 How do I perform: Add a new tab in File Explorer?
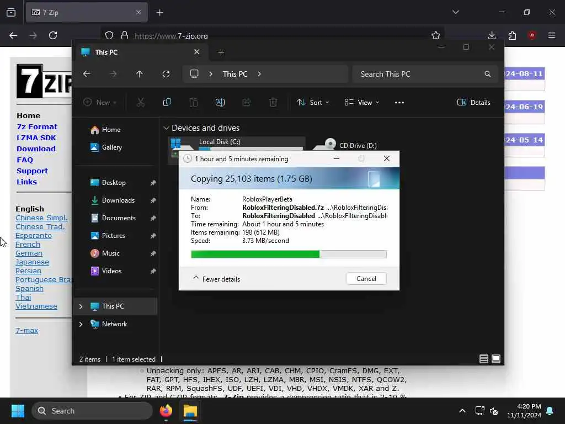(x=221, y=52)
